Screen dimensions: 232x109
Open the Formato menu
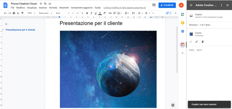click(x=53, y=8)
